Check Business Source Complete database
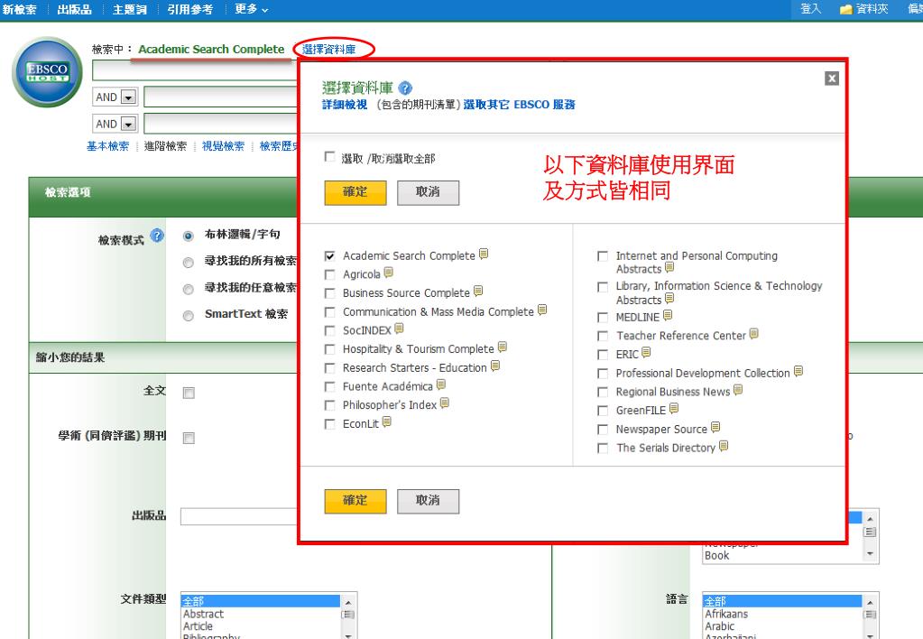Image resolution: width=923 pixels, height=639 pixels. click(330, 293)
